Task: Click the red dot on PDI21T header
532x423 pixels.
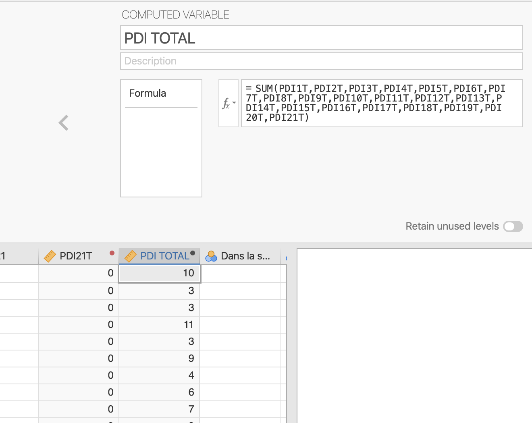Action: point(112,253)
